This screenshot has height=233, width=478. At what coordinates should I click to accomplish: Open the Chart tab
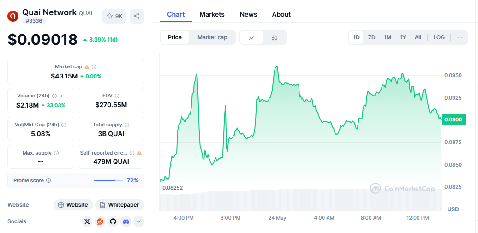[176, 15]
